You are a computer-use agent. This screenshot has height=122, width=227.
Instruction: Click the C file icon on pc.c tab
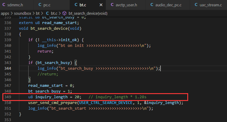point(40,5)
